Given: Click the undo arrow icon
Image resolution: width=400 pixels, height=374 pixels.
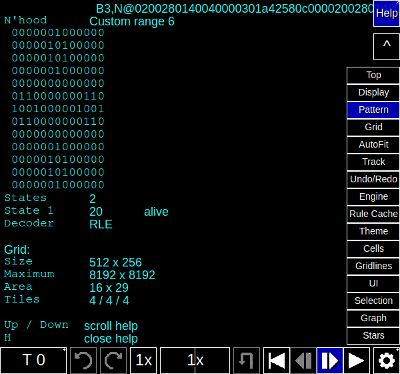Looking at the screenshot, I should pos(83,361).
